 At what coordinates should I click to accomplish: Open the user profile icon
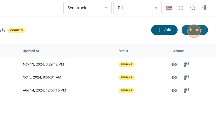click(x=205, y=8)
